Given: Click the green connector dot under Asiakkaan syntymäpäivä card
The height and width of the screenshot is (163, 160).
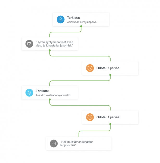Looking at the screenshot, I should coord(81,26).
